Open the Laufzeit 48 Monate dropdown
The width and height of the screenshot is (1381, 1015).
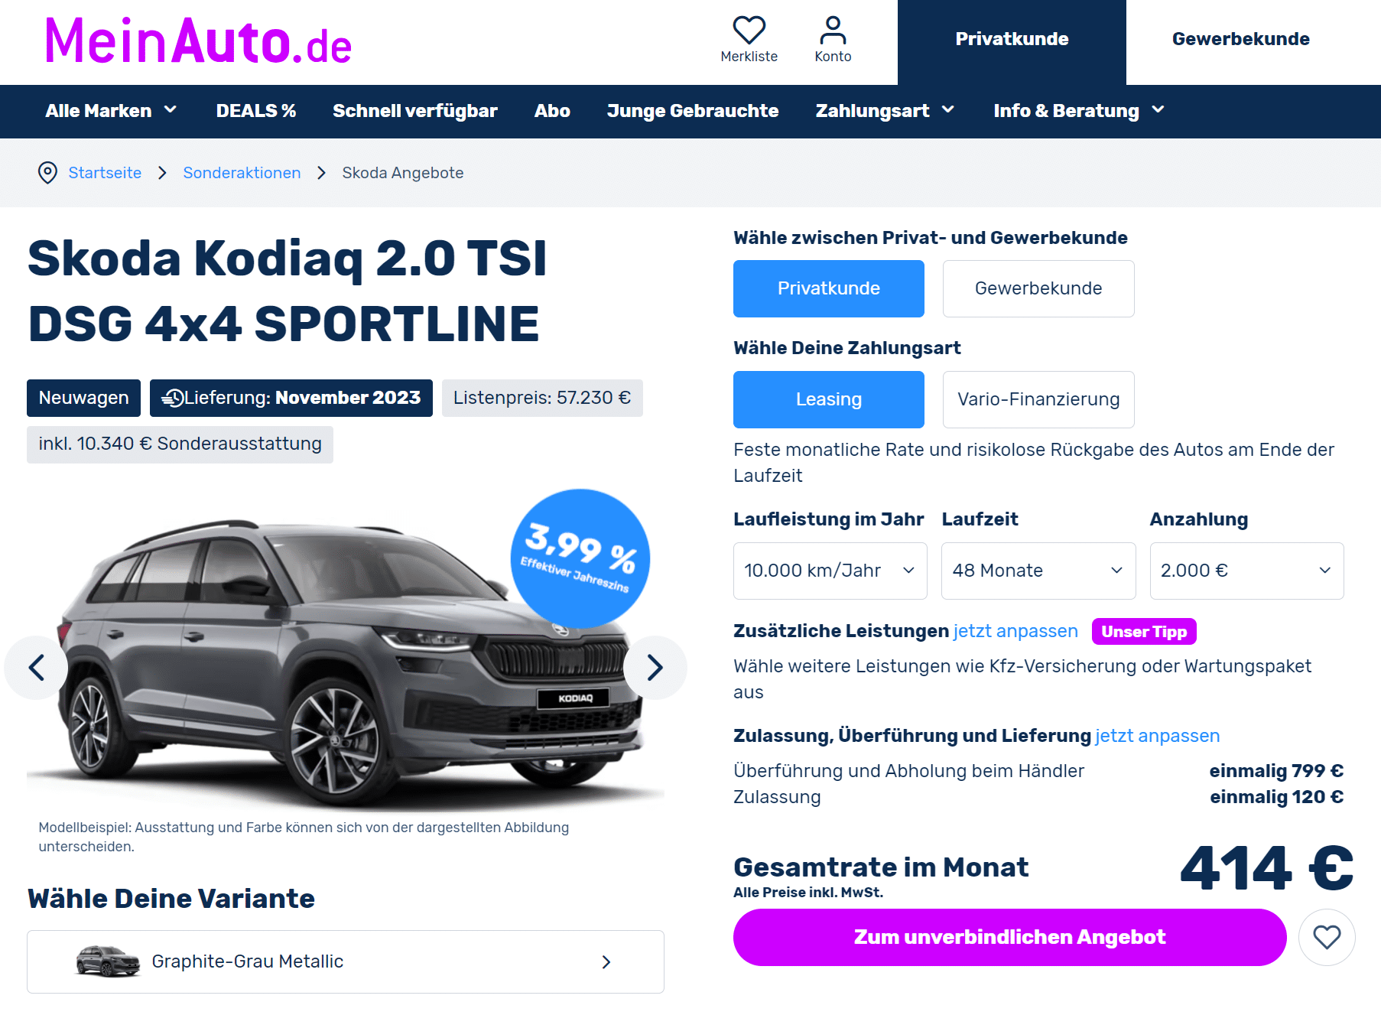tap(1038, 571)
